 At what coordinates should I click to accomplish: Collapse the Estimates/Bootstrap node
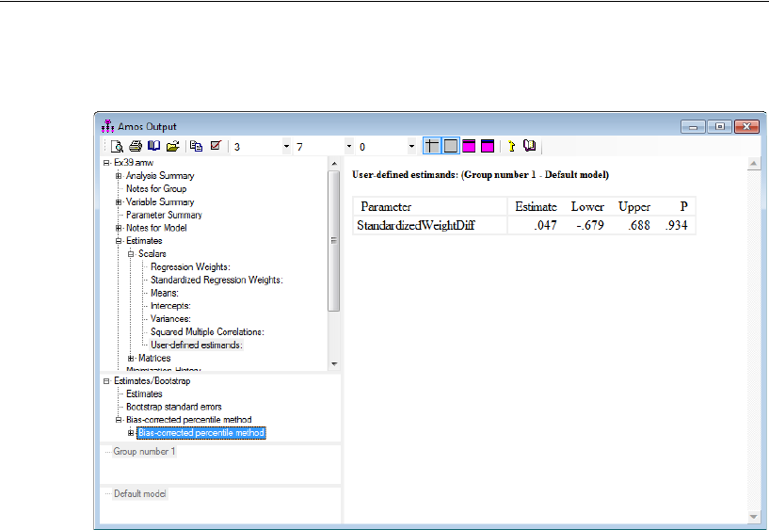tap(106, 381)
